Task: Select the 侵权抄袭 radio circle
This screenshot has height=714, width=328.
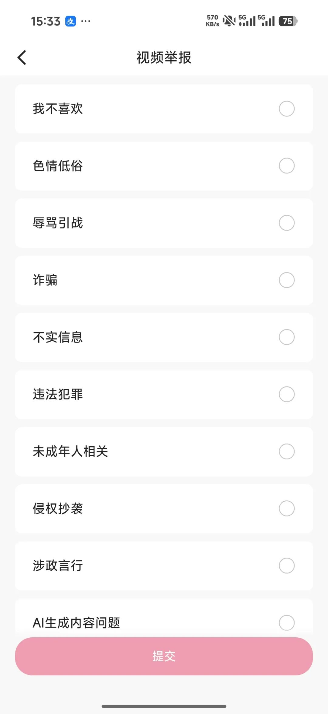Action: (287, 508)
